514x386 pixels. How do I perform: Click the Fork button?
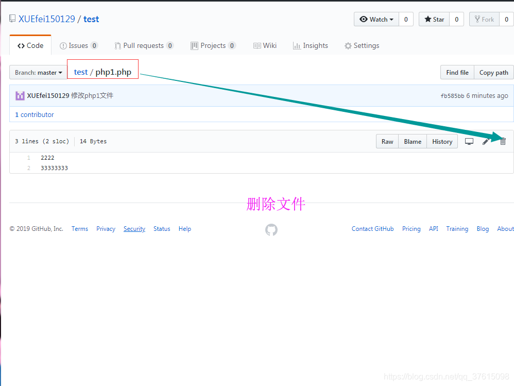(484, 20)
